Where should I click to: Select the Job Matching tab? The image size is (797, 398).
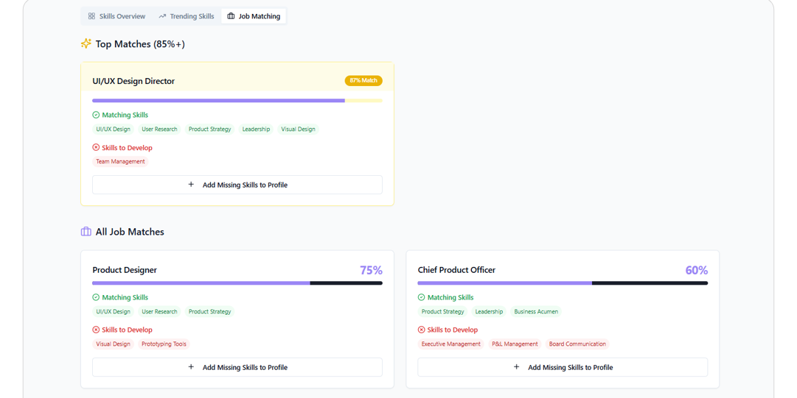[x=254, y=16]
